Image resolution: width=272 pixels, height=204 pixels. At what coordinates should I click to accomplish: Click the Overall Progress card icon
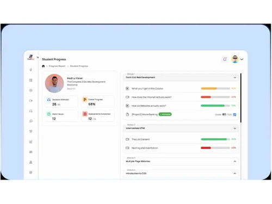(x=85, y=100)
